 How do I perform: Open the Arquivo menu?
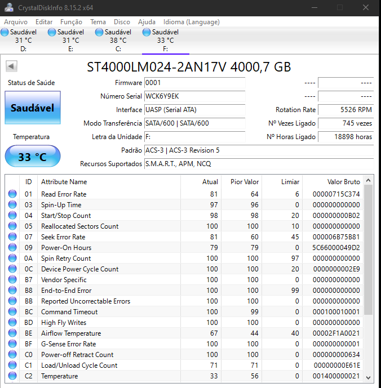[x=16, y=22]
